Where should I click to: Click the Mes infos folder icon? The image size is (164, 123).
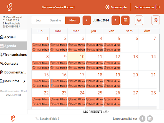[x=2, y=81]
